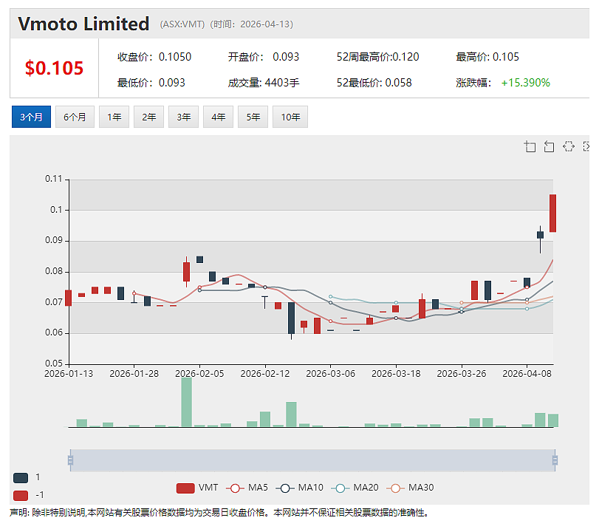Hide the MA10 moving average line
Viewport: 599px width, 529px height.
tap(300, 488)
